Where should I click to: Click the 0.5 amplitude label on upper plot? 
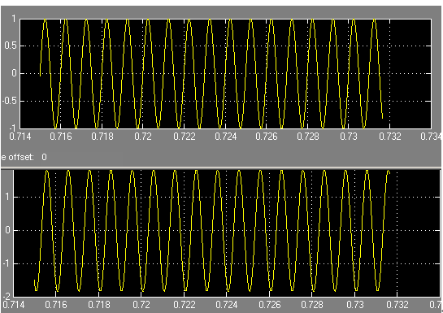point(11,46)
